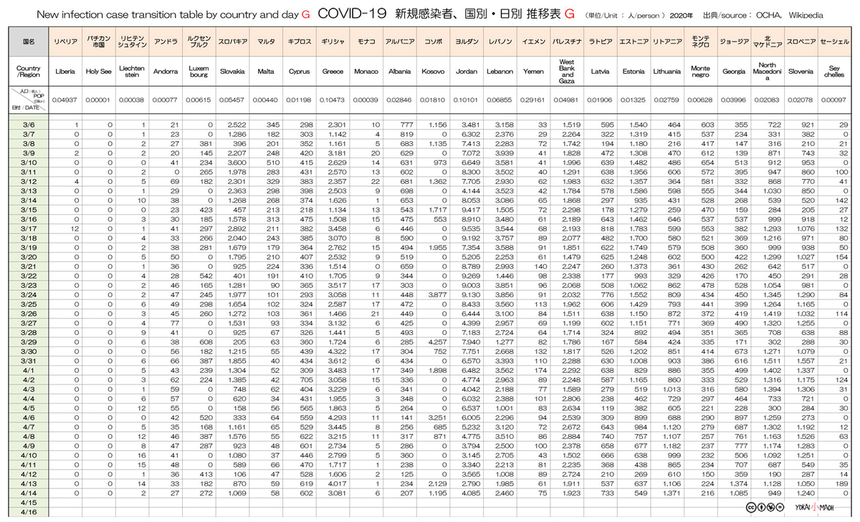
Task: Click the population value 0.00097 under Seychelles
Action: click(x=834, y=100)
